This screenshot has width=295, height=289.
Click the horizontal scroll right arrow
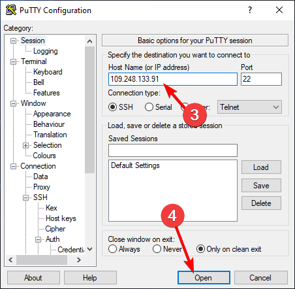pyautogui.click(x=79, y=260)
